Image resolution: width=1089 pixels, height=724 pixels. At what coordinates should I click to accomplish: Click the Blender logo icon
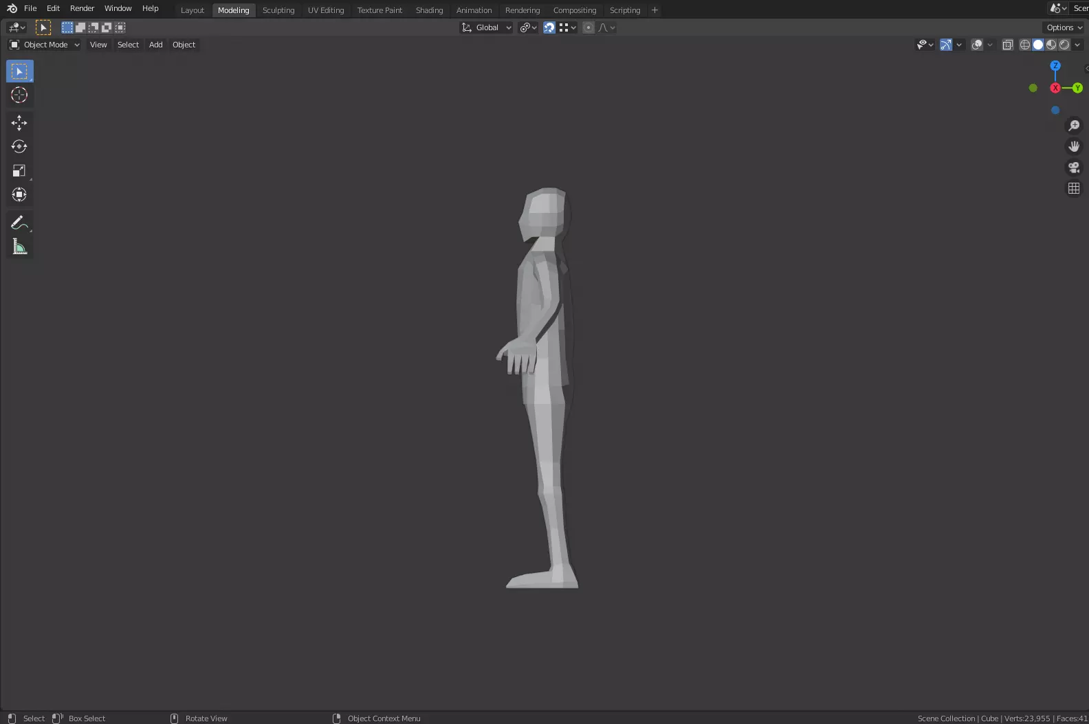point(12,8)
